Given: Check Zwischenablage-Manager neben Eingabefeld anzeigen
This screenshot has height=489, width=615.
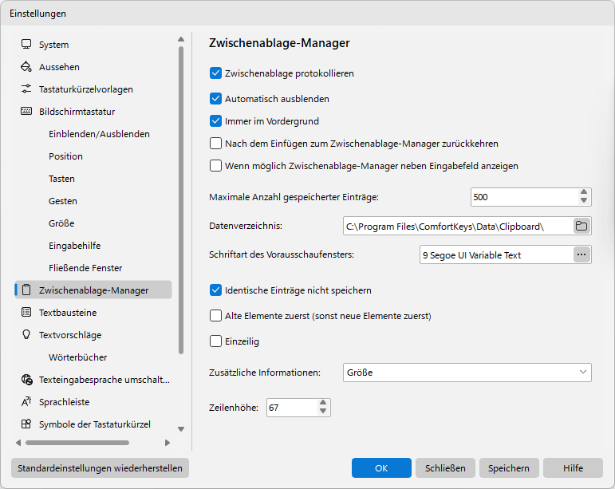Looking at the screenshot, I should 215,166.
